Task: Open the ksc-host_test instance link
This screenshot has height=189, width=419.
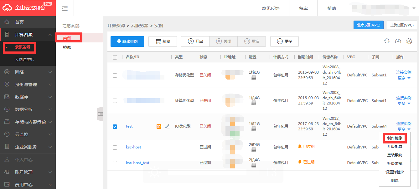Action: pos(137,163)
